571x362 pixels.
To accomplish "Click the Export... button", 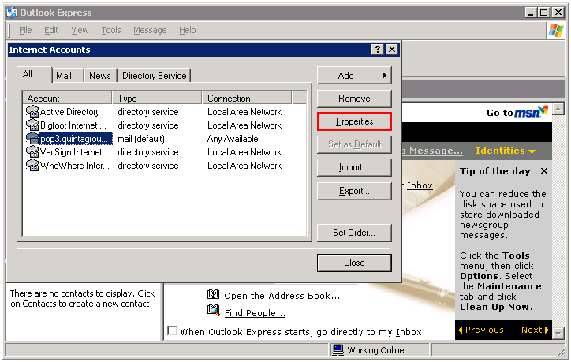I will pos(354,191).
